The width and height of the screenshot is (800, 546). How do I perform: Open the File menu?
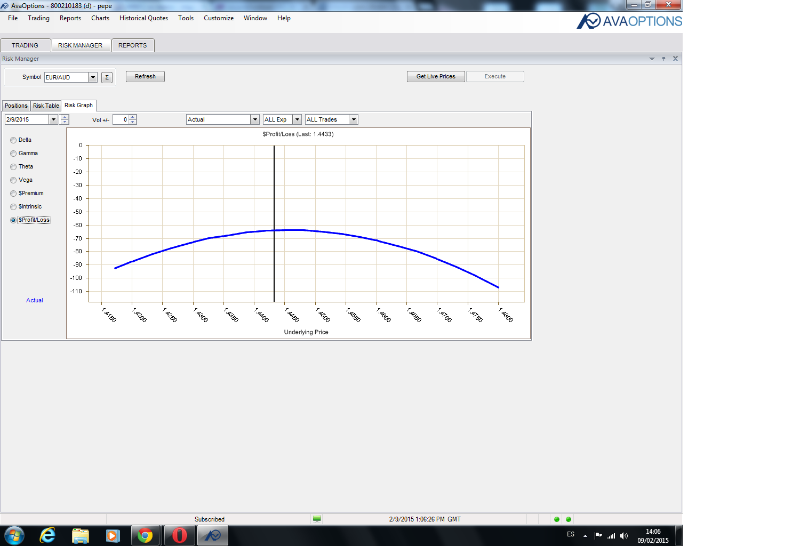13,18
